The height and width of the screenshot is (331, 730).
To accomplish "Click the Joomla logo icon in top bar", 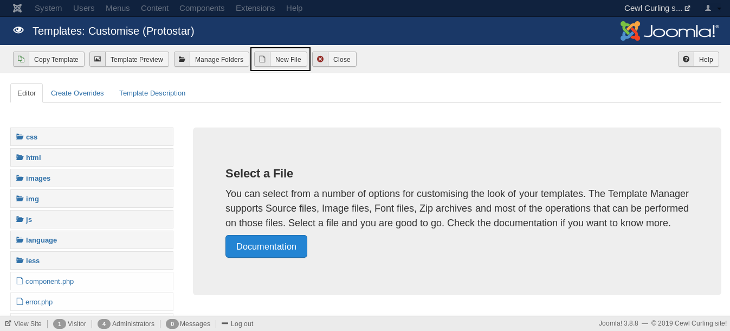I will tap(17, 8).
